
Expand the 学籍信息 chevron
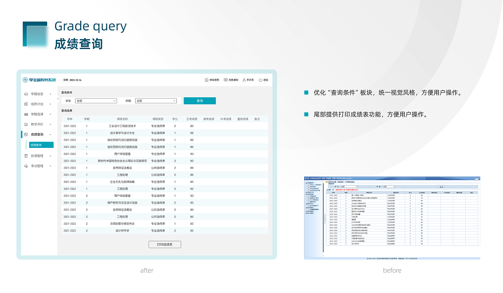point(50,94)
